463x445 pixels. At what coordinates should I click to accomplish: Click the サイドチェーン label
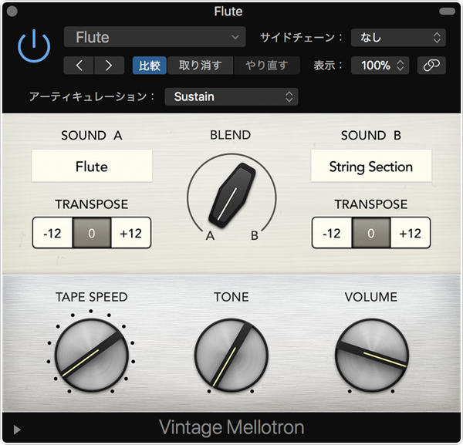(301, 38)
